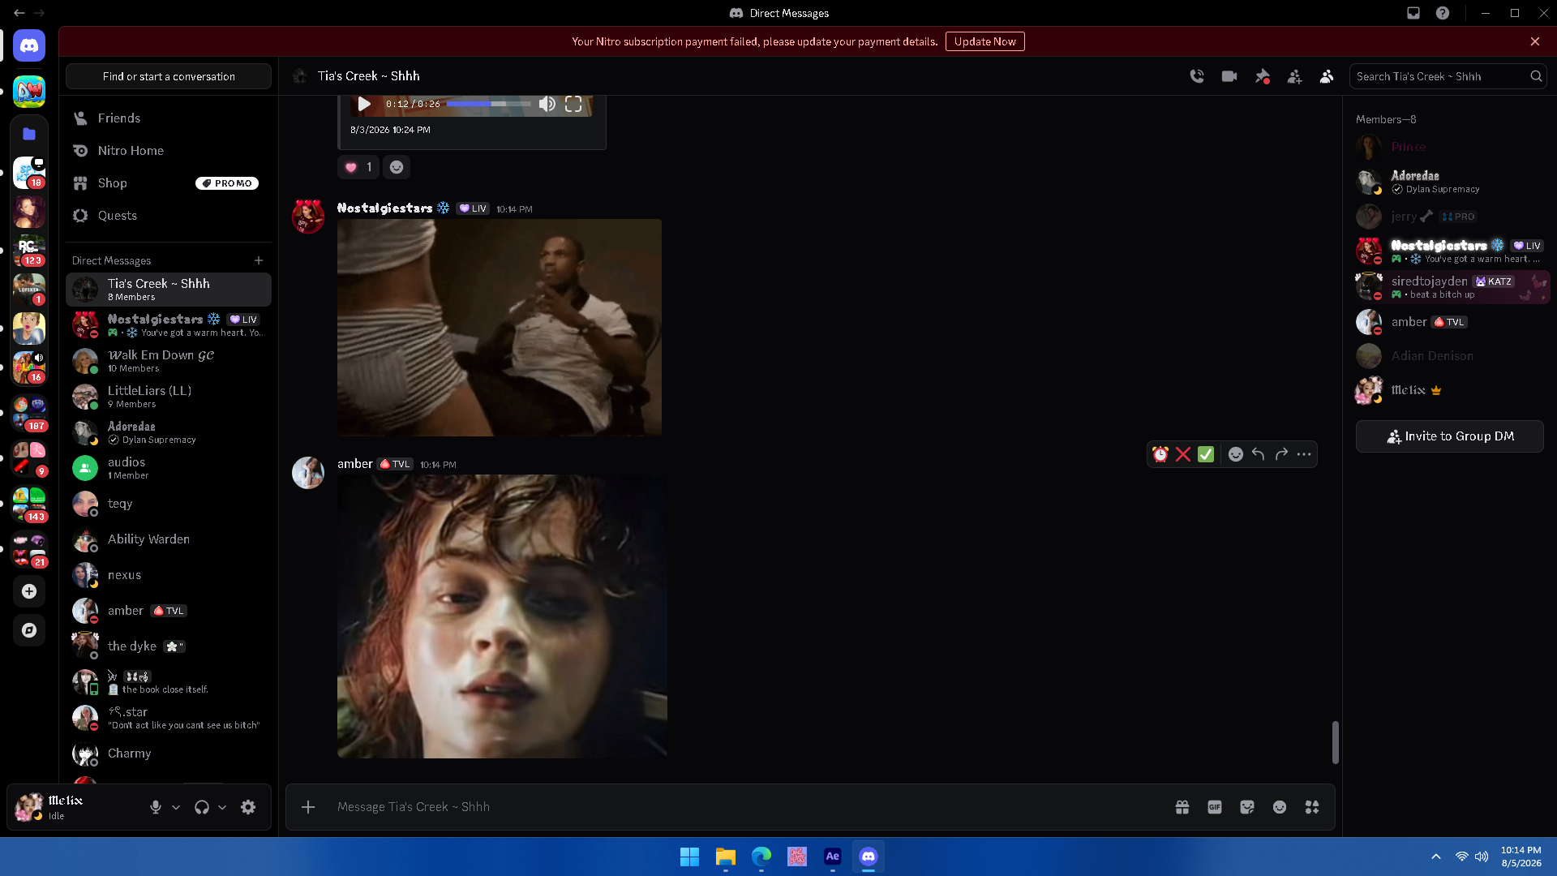Enter fullscreen on the video player
This screenshot has width=1557, height=876.
point(573,104)
